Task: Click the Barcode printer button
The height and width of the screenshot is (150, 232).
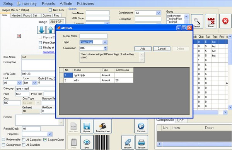Action: [142, 142]
